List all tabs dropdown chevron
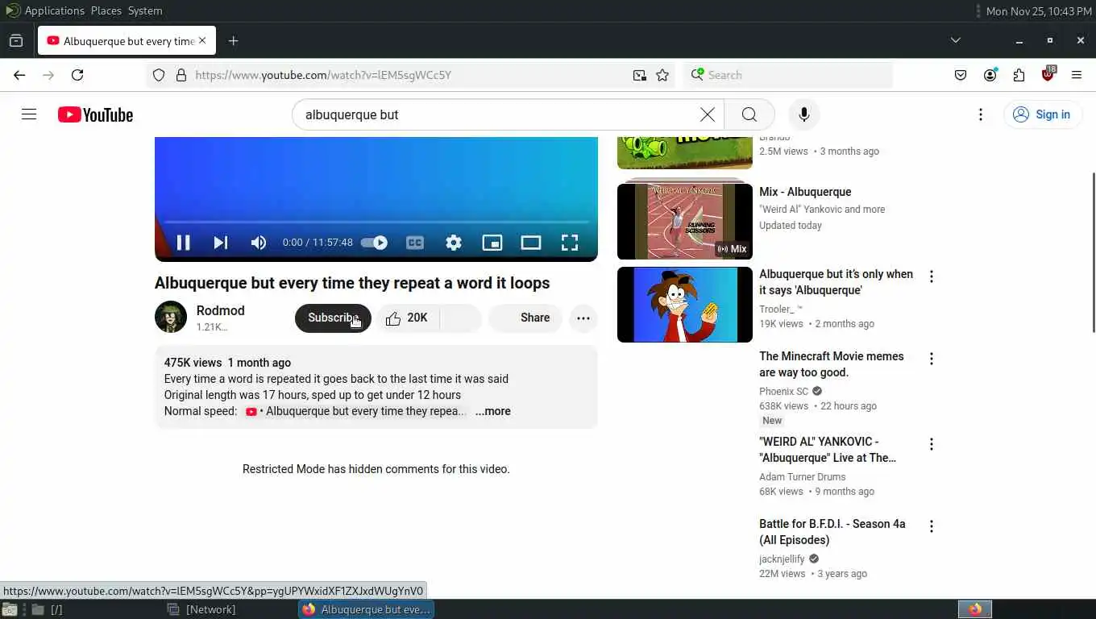 (x=955, y=40)
